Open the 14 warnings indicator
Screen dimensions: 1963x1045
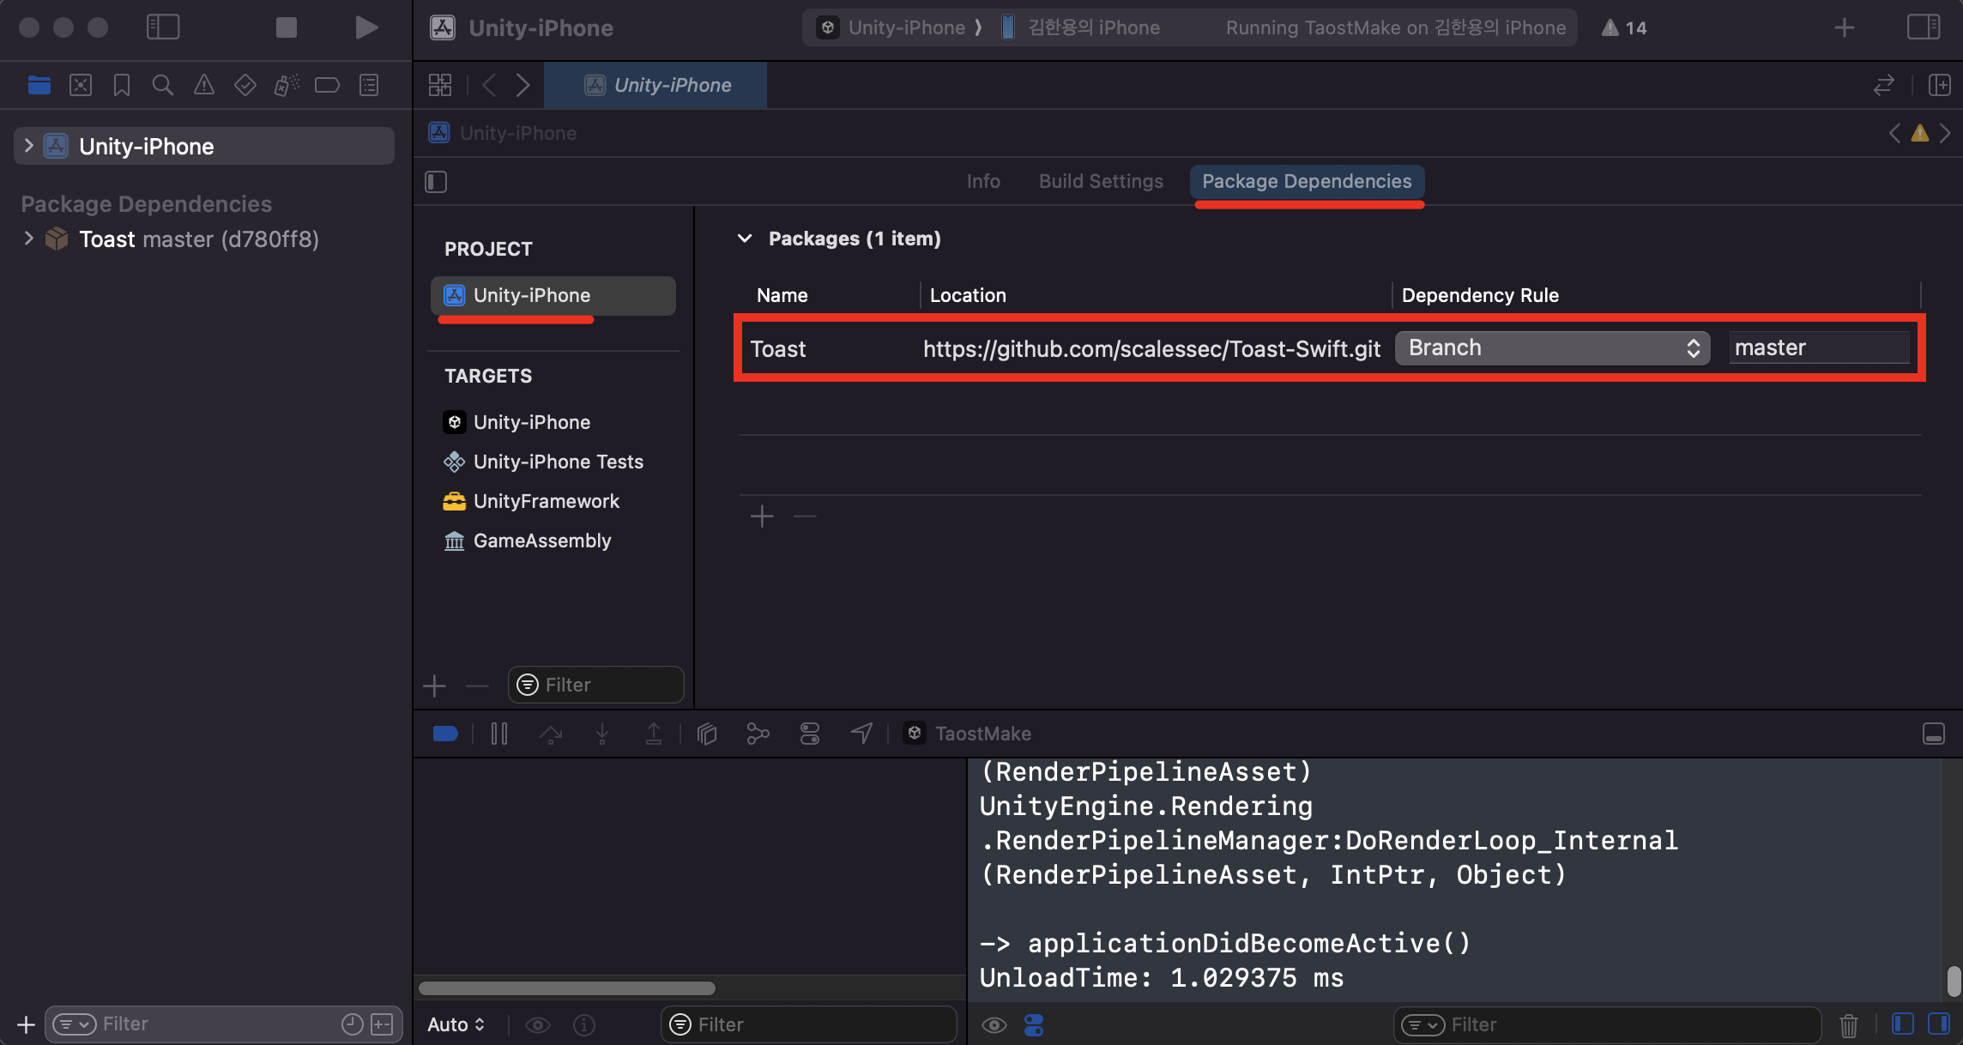click(1624, 27)
